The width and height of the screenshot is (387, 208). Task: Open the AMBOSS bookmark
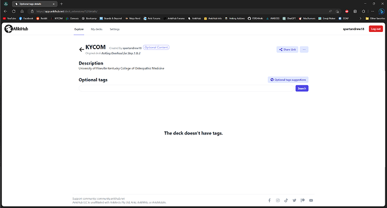click(x=273, y=19)
